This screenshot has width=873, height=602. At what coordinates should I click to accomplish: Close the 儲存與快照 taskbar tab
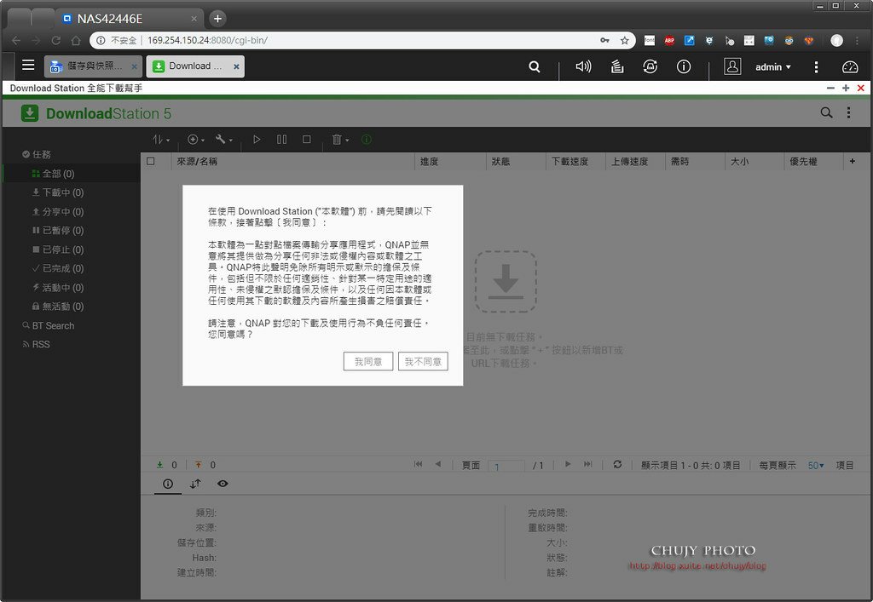(134, 66)
